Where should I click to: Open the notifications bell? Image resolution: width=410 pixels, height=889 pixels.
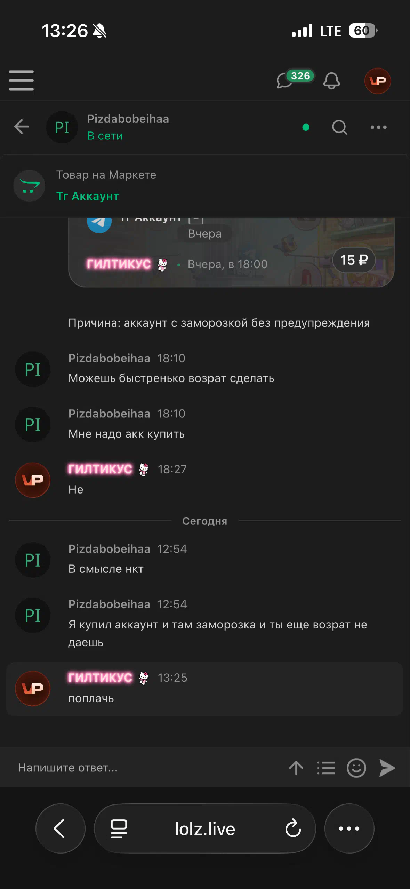[x=331, y=81]
